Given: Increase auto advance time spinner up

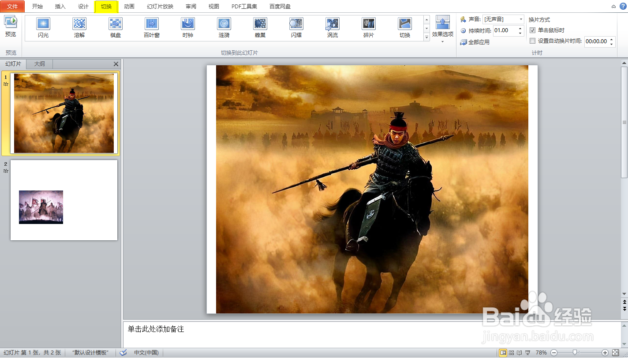Looking at the screenshot, I should [x=612, y=39].
